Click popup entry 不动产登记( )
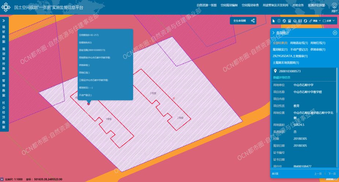The image size is (339, 182). pos(85,95)
